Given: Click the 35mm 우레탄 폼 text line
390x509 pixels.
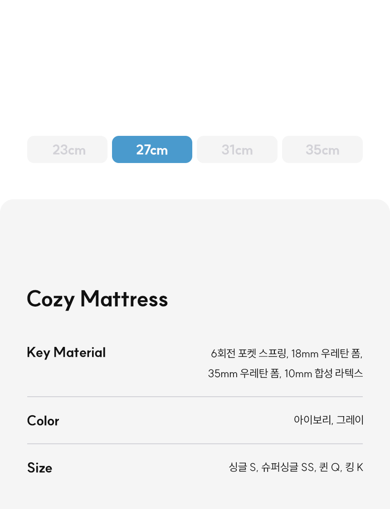Looking at the screenshot, I should pyautogui.click(x=244, y=373).
